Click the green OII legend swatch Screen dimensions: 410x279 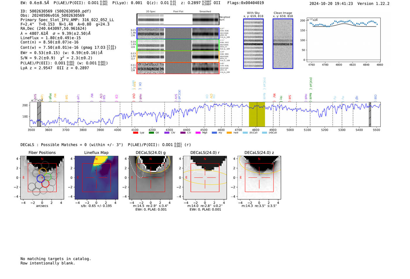point(151,133)
